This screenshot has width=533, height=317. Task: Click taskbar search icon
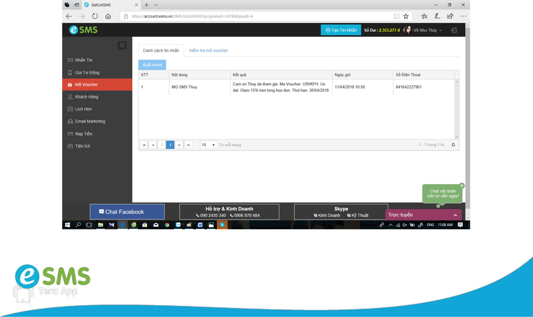coord(78,225)
